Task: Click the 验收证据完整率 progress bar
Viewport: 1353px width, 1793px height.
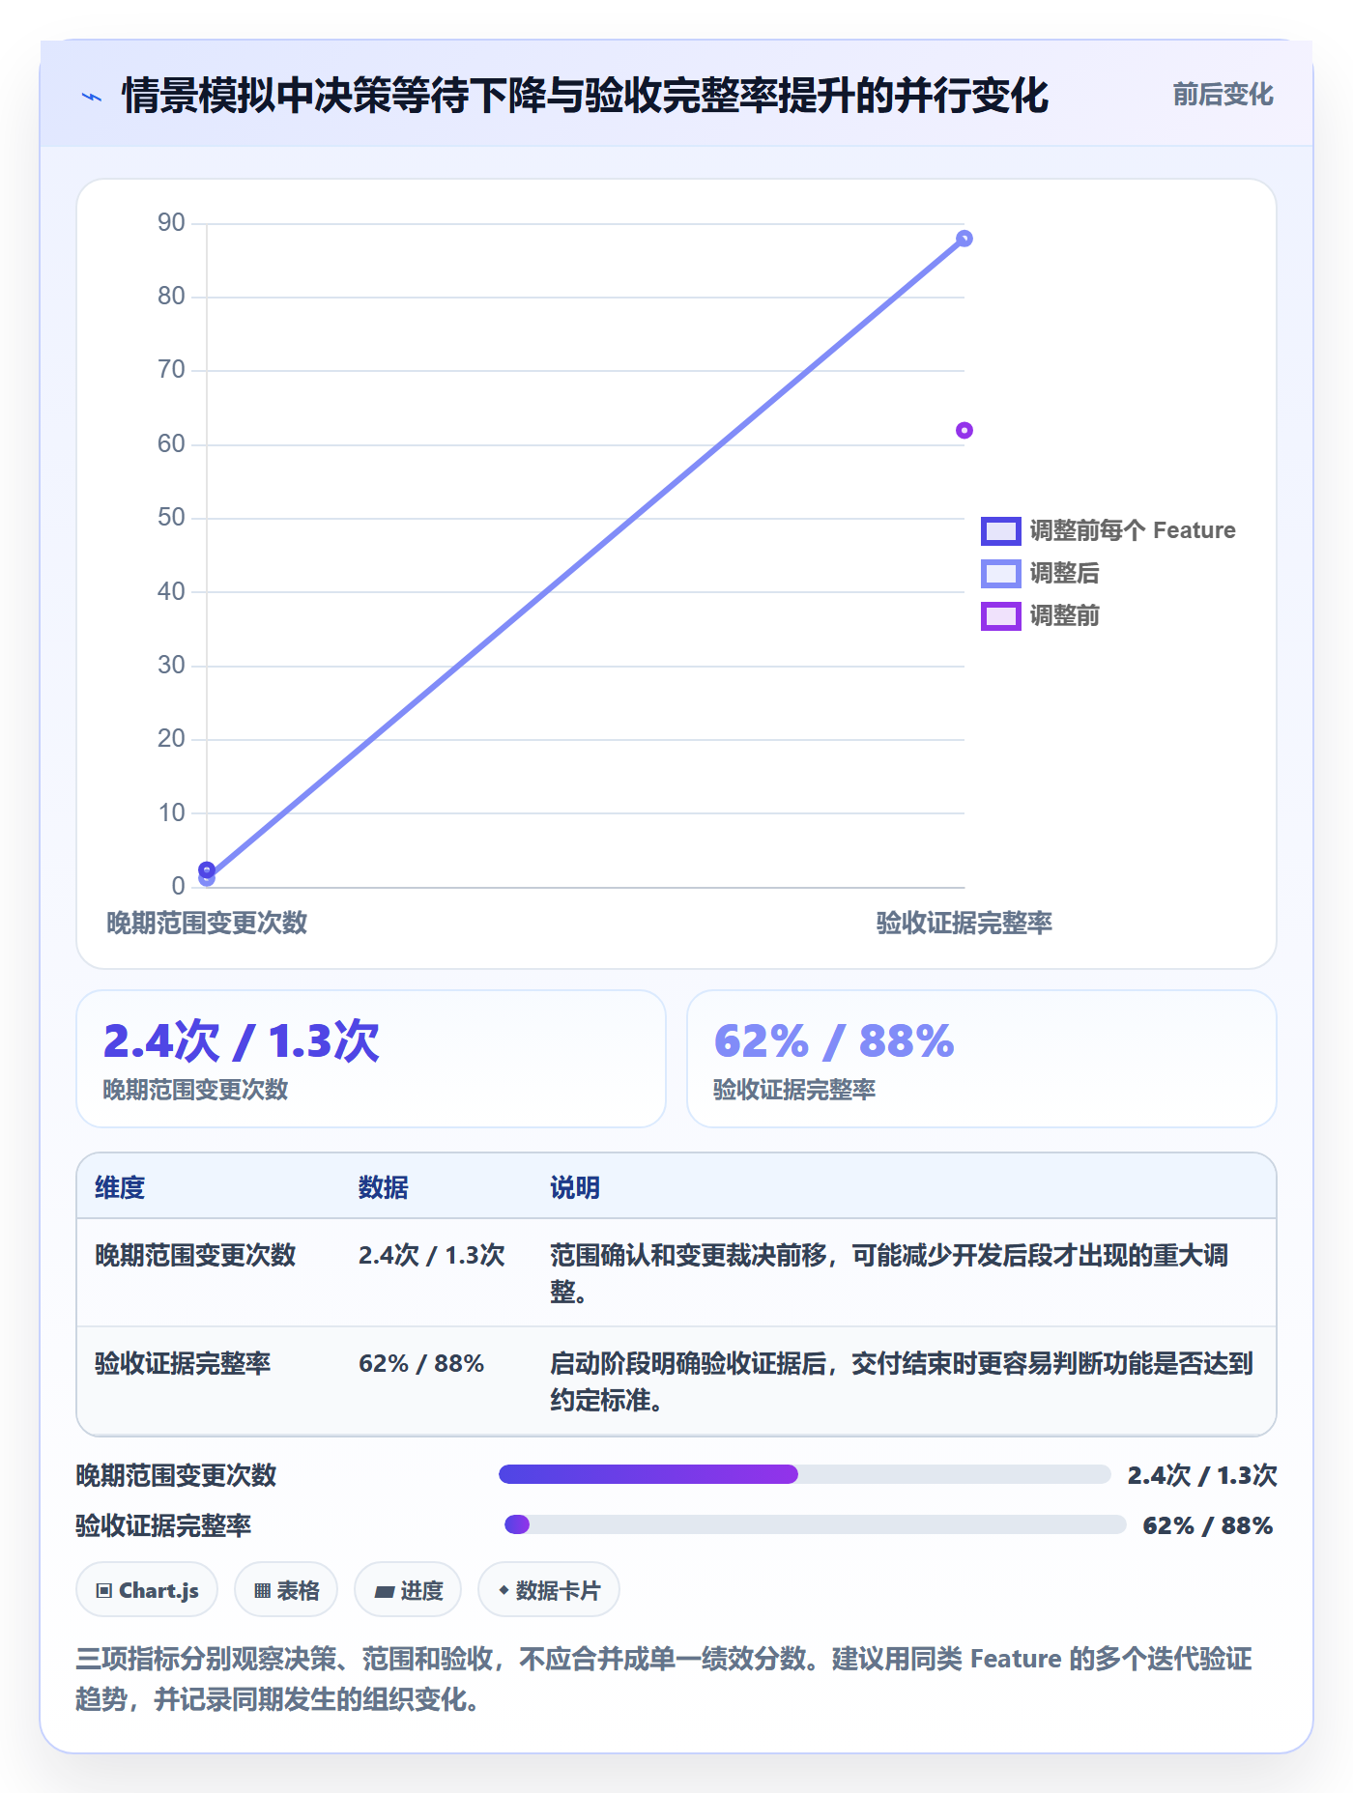Action: pos(815,1524)
